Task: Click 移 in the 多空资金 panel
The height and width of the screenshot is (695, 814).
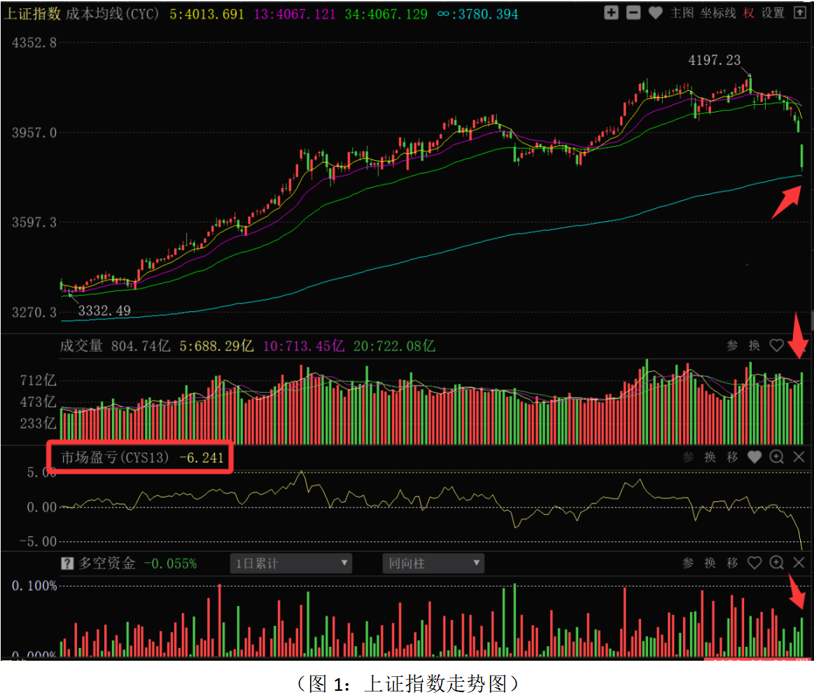Action: tap(732, 563)
